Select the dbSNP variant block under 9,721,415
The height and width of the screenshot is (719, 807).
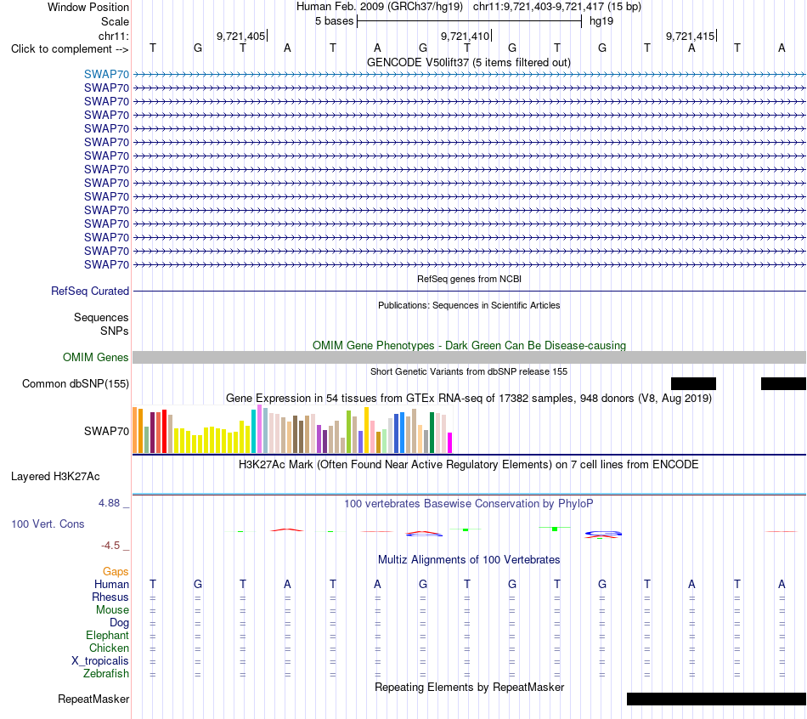click(693, 383)
